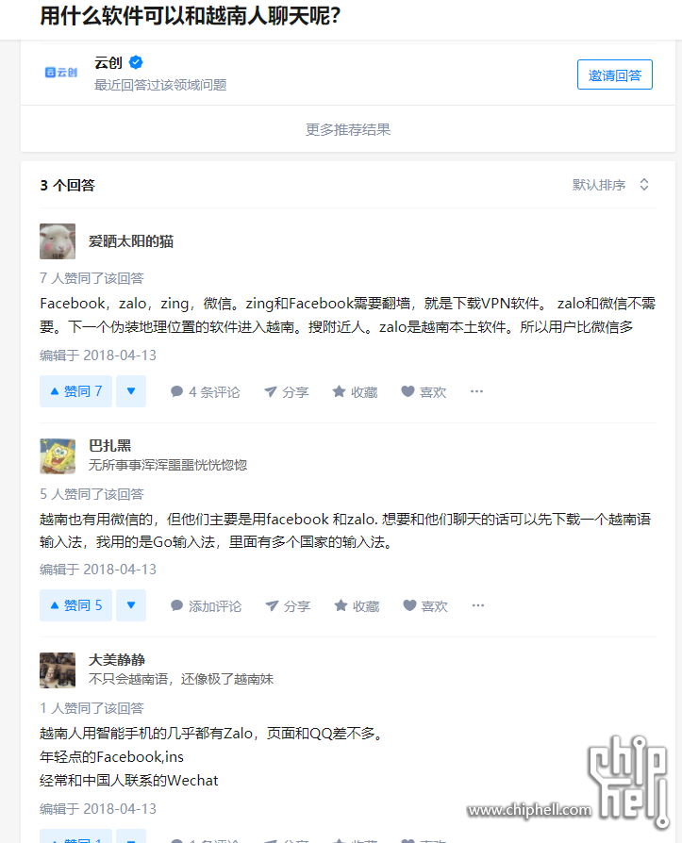Downvote the answer by 爱晒太阳的猫
This screenshot has width=682, height=843.
point(131,391)
